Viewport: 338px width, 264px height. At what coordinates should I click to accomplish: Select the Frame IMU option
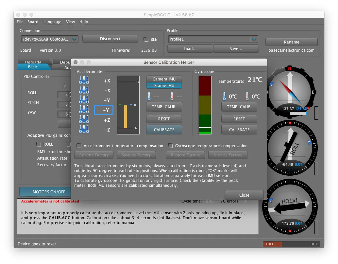[x=164, y=86]
